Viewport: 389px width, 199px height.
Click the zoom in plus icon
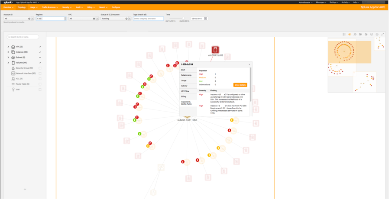point(377,34)
